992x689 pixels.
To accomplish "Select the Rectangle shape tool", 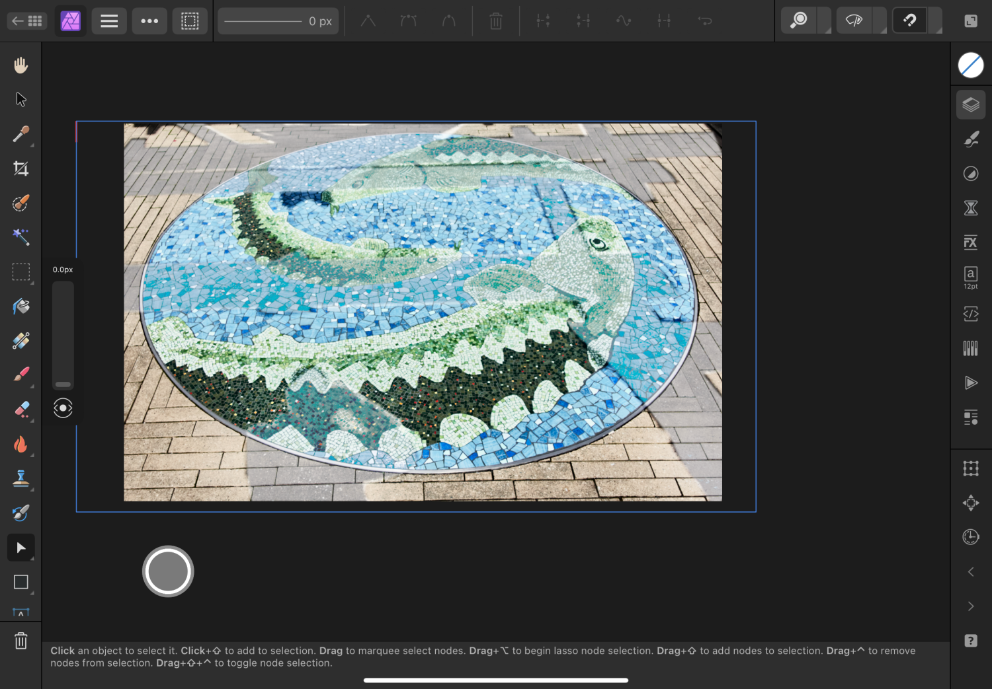I will point(21,582).
